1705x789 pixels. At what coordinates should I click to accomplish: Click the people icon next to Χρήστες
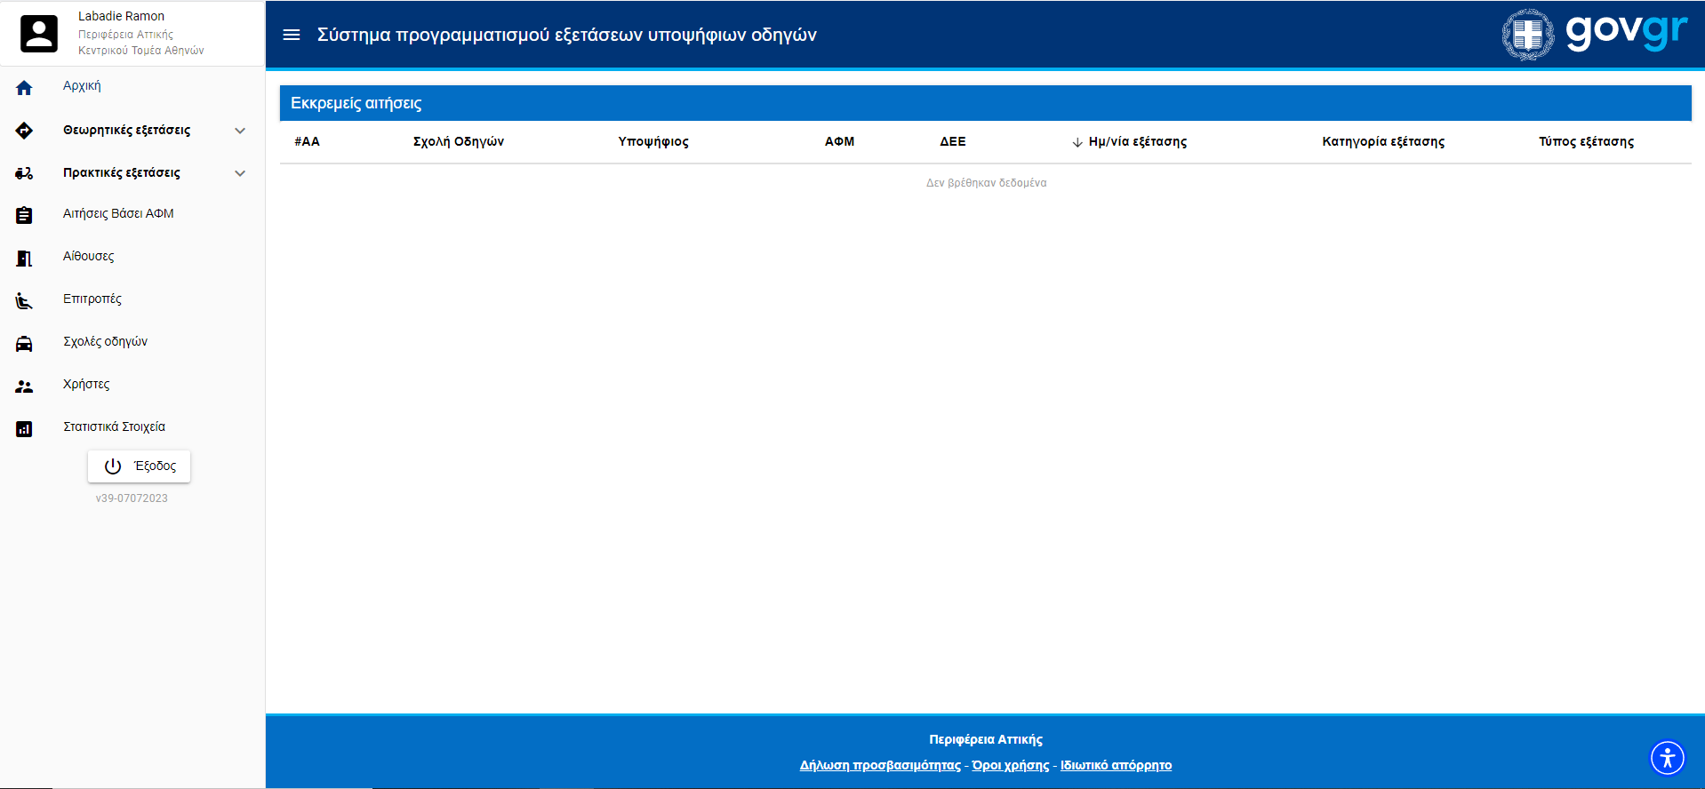[24, 386]
